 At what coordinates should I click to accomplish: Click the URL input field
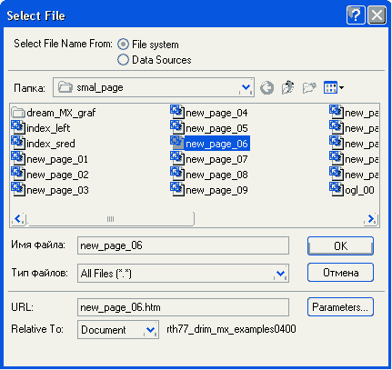pos(183,307)
